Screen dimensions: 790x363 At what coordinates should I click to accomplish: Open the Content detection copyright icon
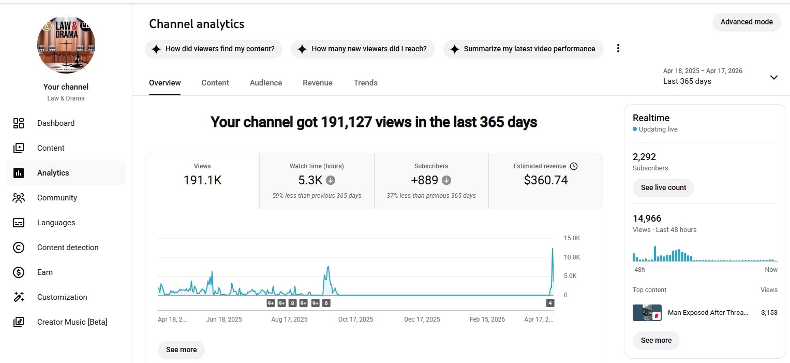tap(19, 248)
